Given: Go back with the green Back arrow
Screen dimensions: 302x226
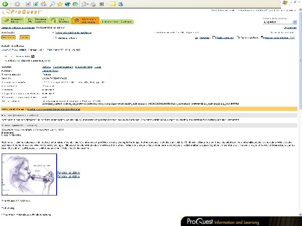Looking at the screenshot, I should click(5, 4).
